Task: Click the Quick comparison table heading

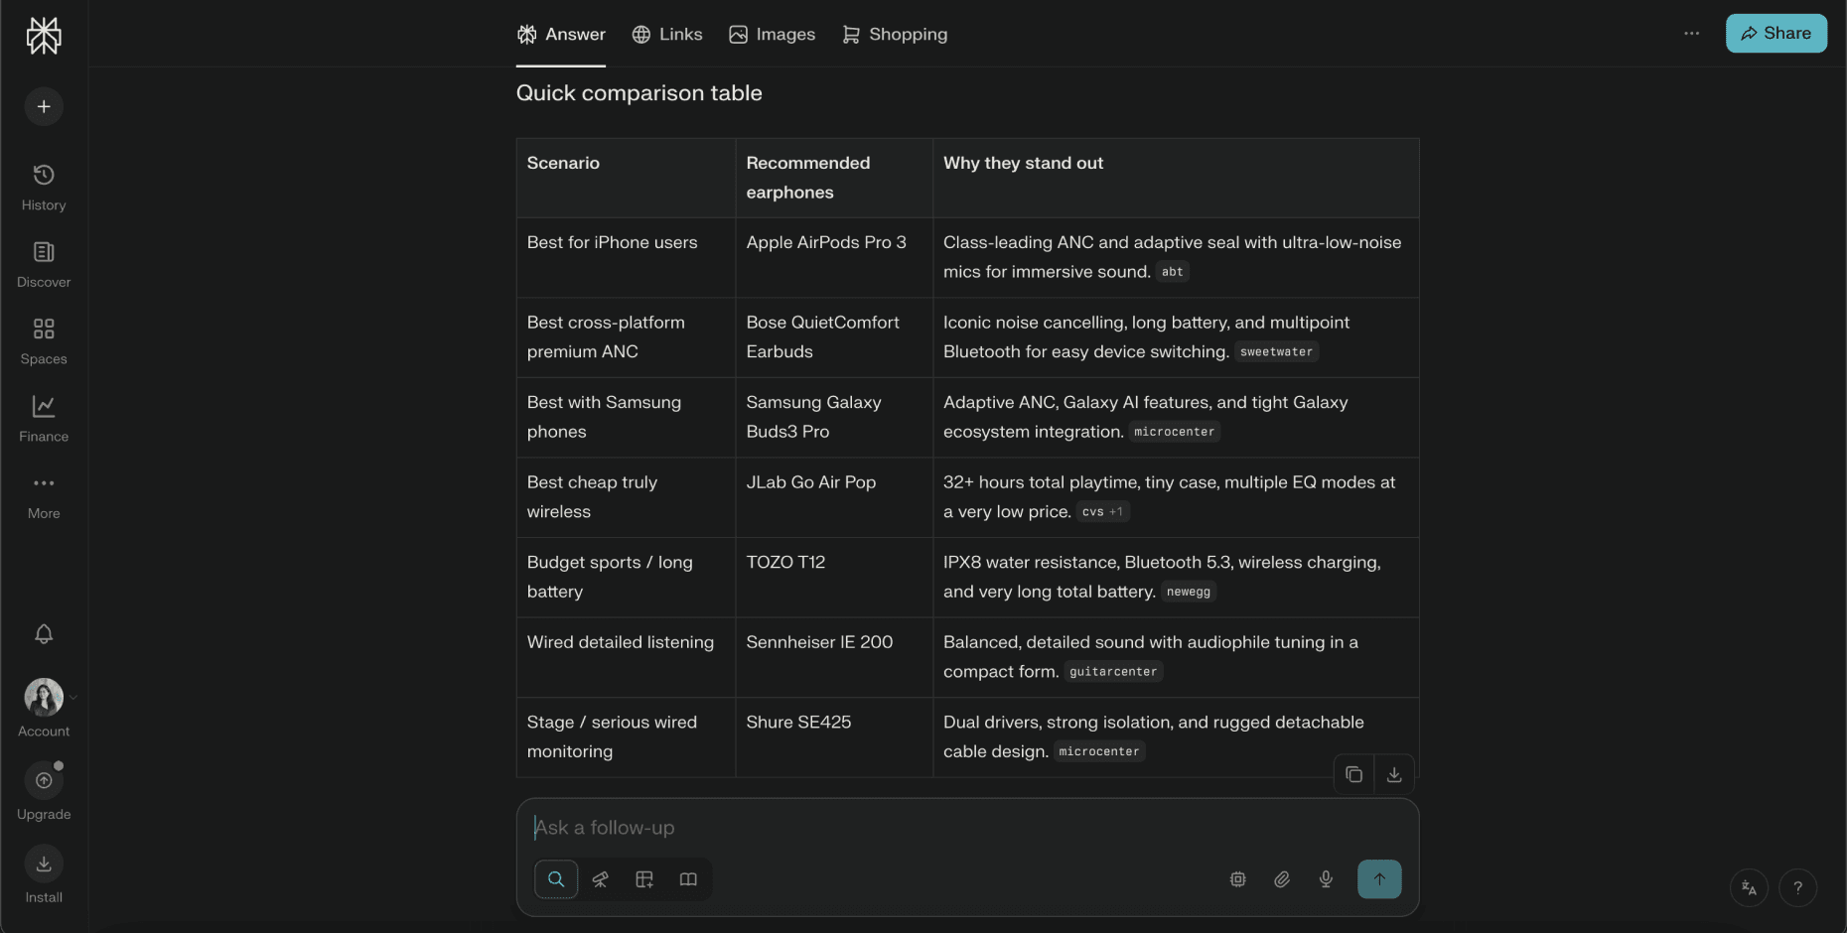Action: tap(639, 93)
